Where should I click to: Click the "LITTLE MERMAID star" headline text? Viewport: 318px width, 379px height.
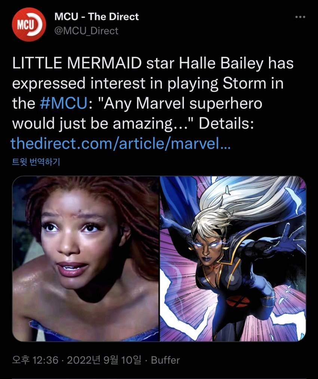[x=93, y=63]
